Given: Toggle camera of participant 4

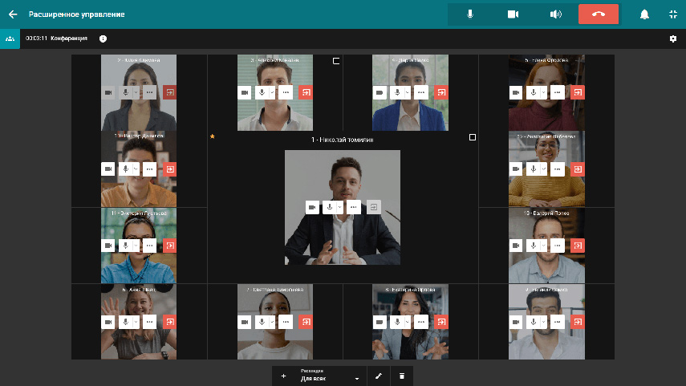Looking at the screenshot, I should tap(380, 92).
